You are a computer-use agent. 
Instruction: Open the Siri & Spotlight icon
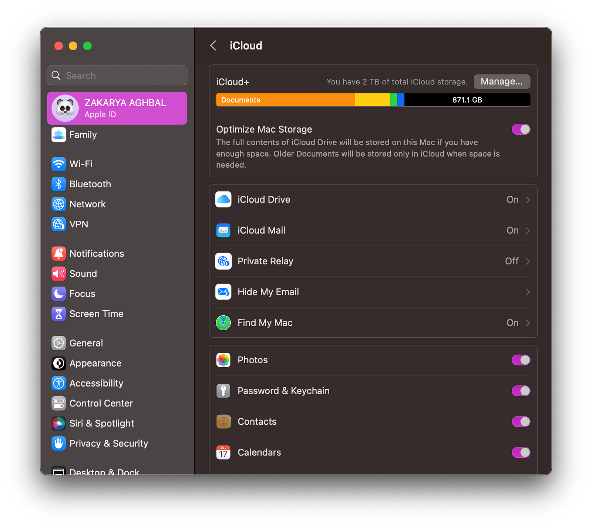(x=58, y=423)
